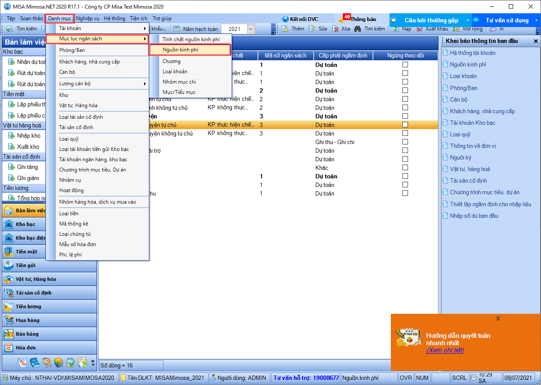This screenshot has width=541, height=385.
Task: Open the Tiền lương module
Action: click(49, 307)
